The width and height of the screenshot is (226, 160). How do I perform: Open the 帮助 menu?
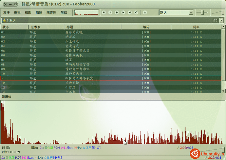pyautogui.click(x=64, y=12)
